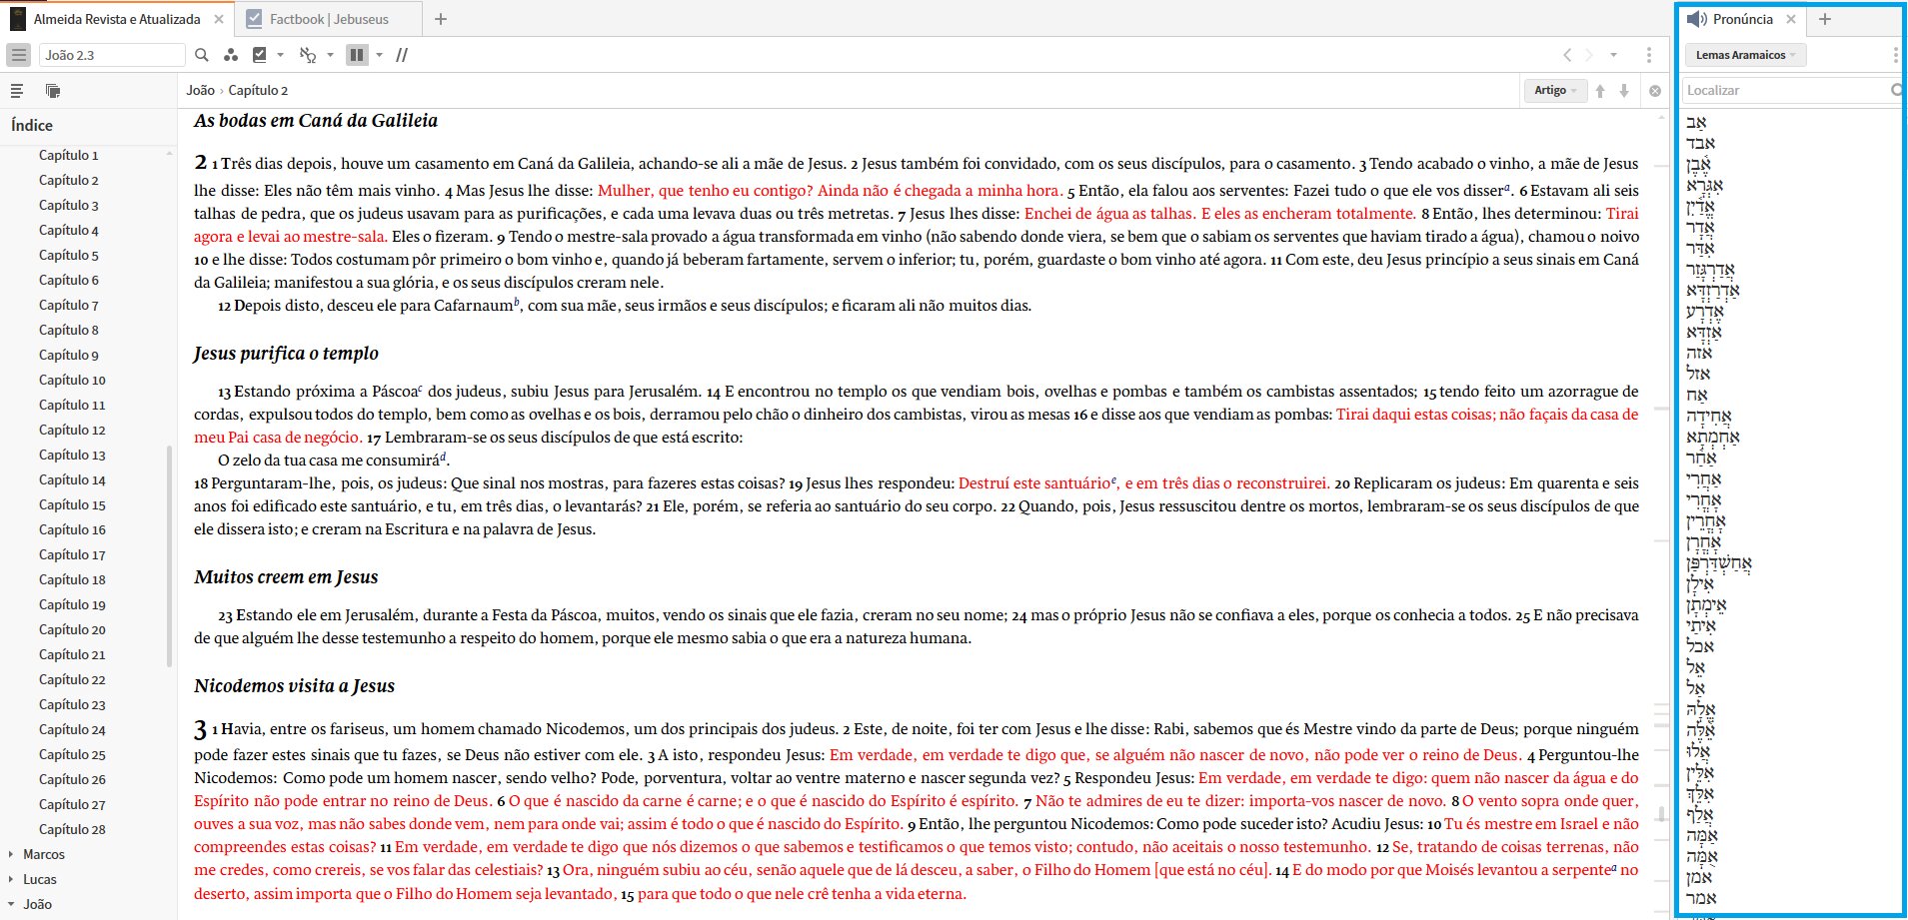The width and height of the screenshot is (1908, 920).
Task: Click the index sidebar scrollbar
Action: tap(169, 554)
